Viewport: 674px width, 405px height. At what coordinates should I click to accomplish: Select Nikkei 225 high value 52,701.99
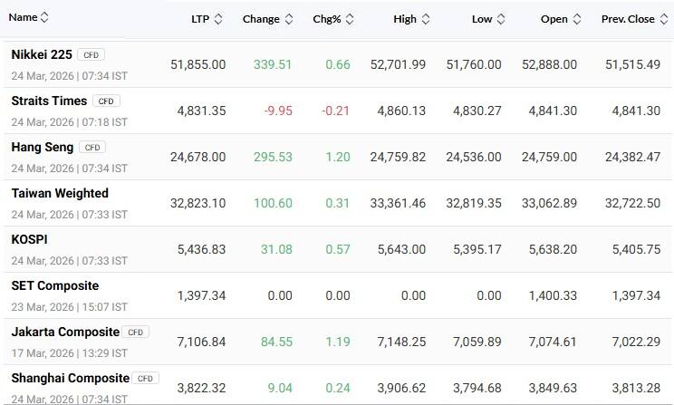pos(398,64)
